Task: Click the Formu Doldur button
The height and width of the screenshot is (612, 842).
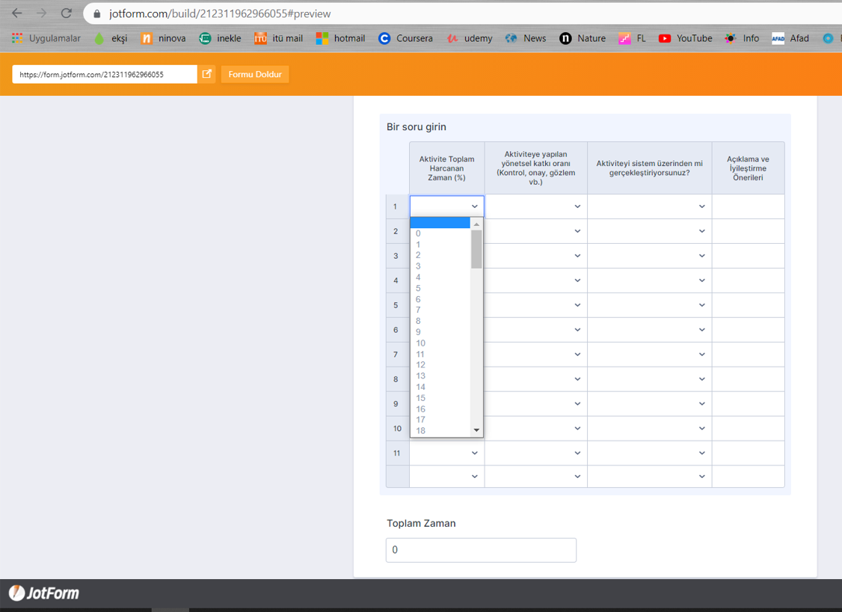Action: point(255,74)
